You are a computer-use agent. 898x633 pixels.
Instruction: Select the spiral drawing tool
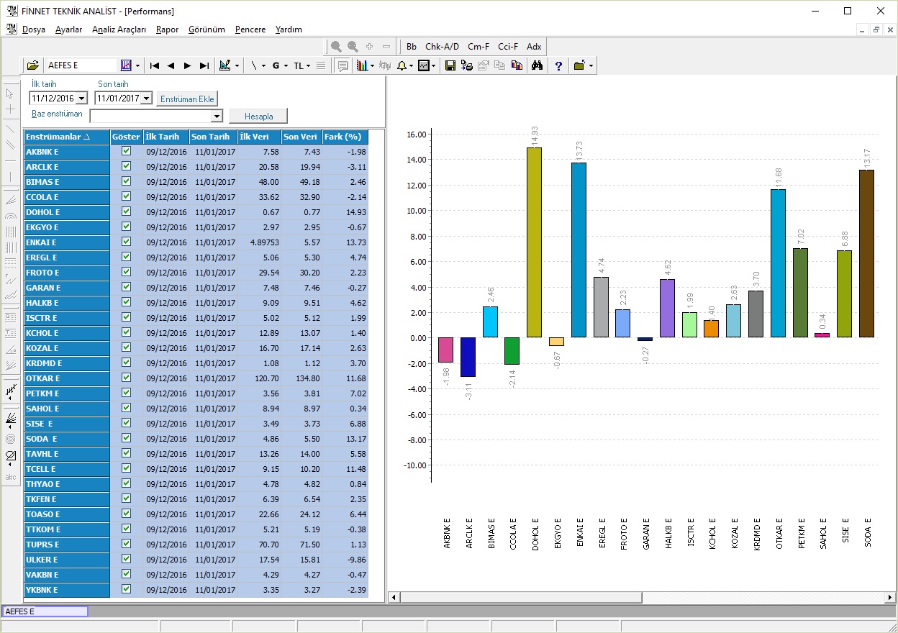(10, 439)
